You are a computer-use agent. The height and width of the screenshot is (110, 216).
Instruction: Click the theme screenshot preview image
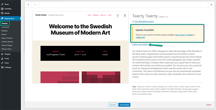click(80, 47)
